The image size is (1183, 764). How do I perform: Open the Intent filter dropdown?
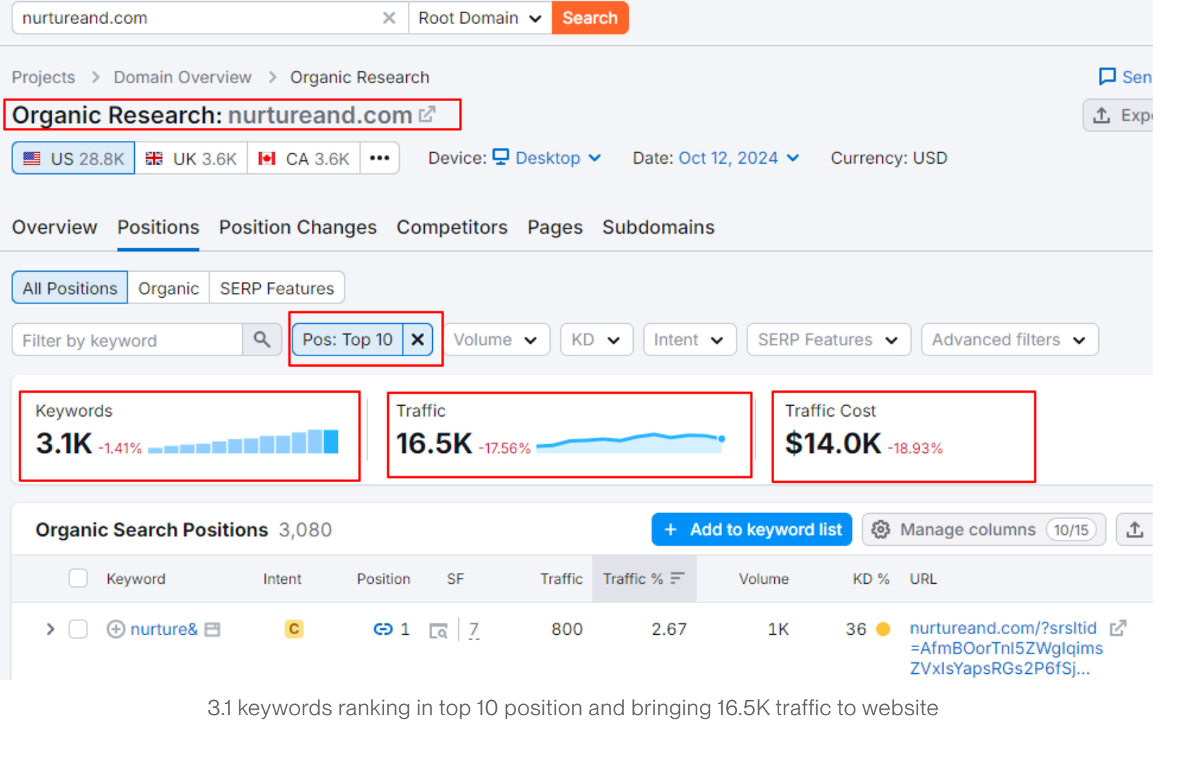point(690,340)
